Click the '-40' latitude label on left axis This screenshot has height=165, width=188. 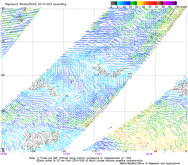3,149
